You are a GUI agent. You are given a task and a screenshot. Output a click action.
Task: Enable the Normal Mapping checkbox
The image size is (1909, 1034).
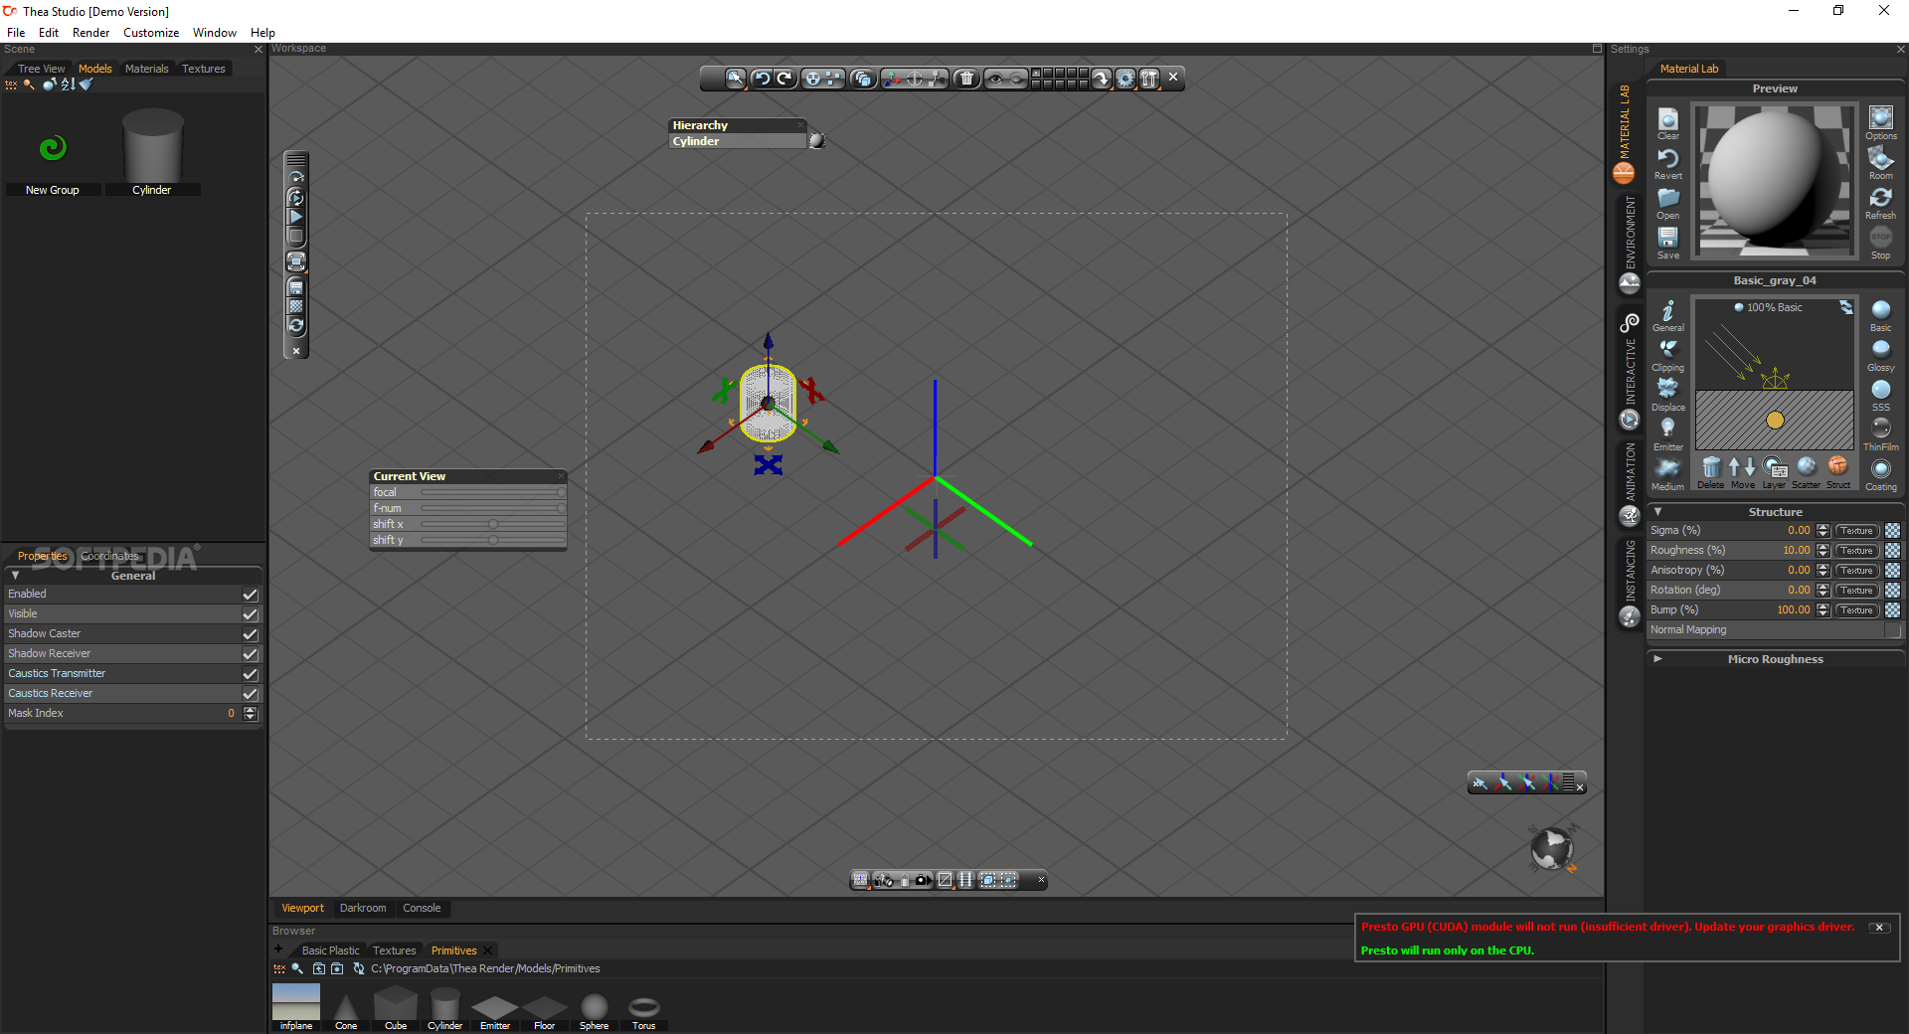(x=1893, y=630)
